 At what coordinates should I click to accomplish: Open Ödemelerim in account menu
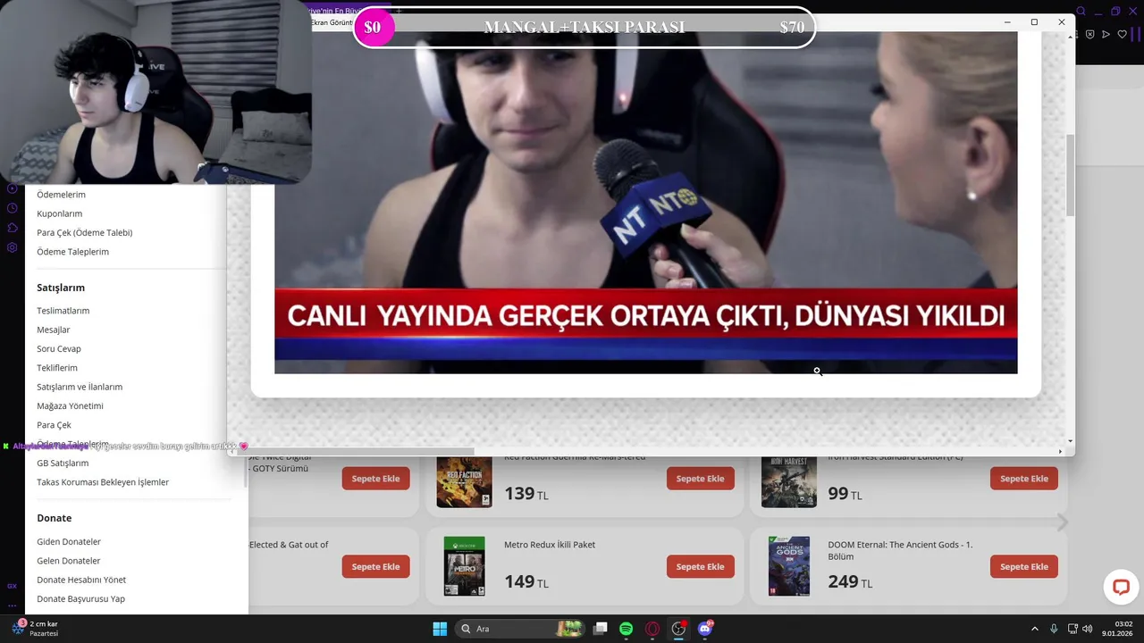(x=61, y=195)
